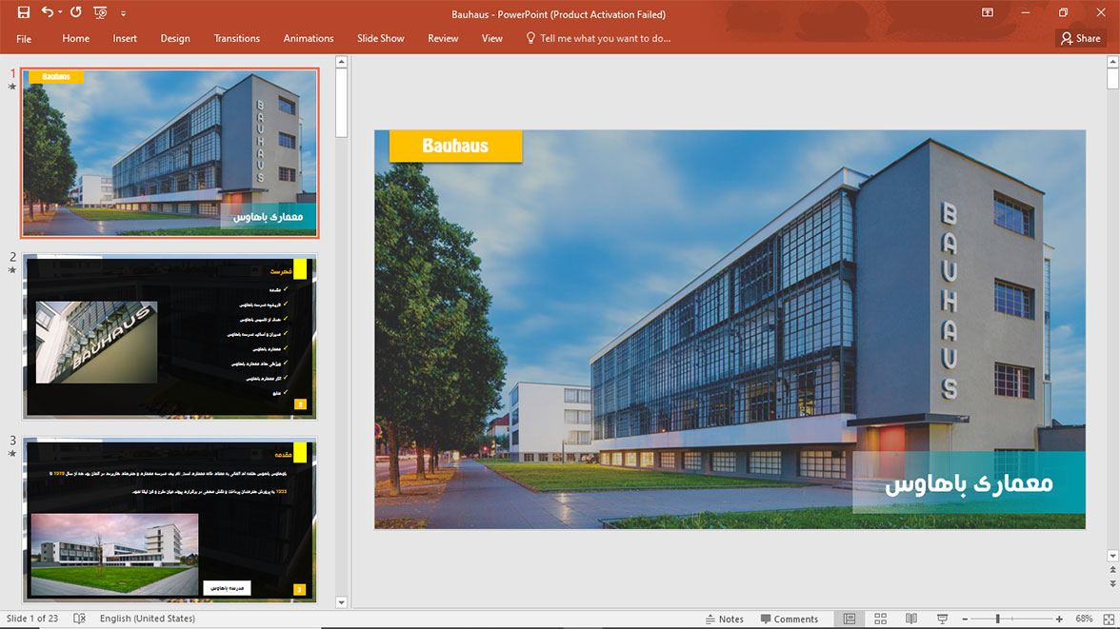Switch to Reading View icon
Screen dimensions: 1120x629
point(911,619)
